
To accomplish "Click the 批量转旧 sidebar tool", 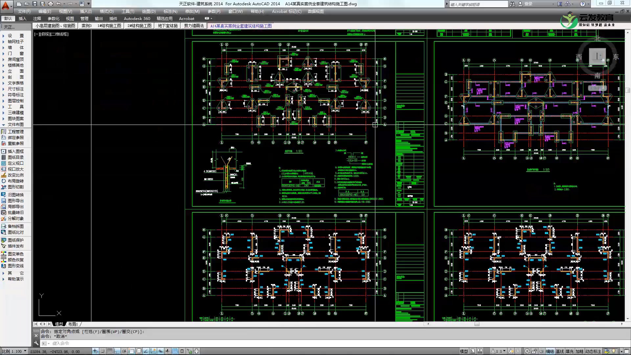I will (15, 213).
